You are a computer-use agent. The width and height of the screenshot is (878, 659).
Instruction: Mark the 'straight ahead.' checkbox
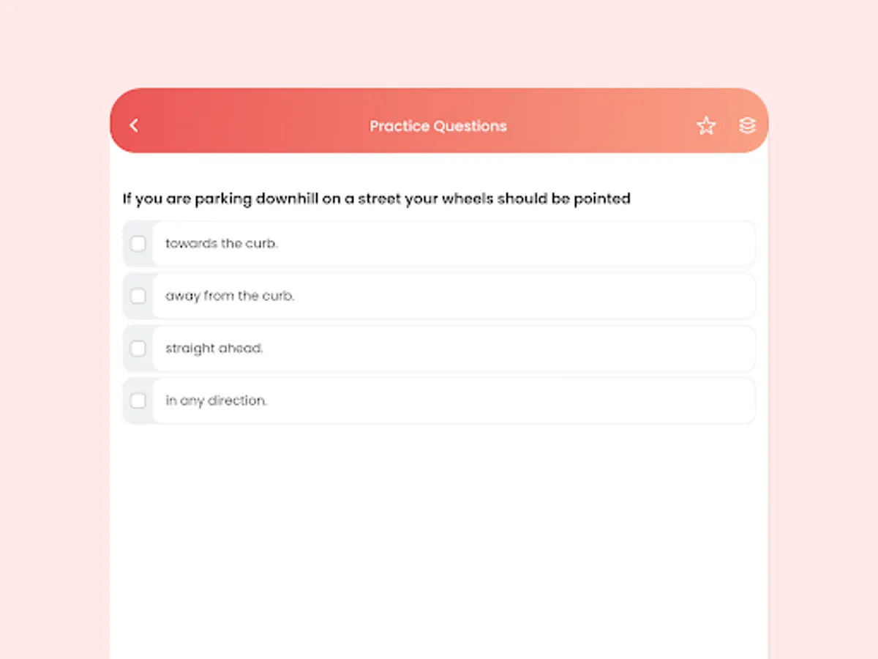pyautogui.click(x=138, y=349)
